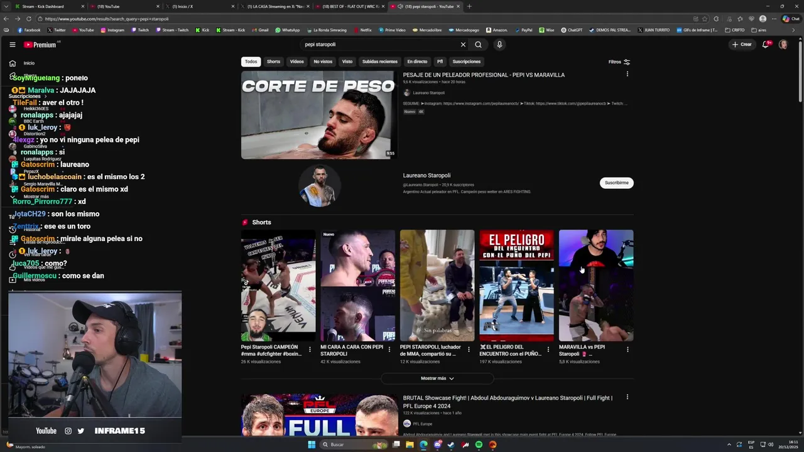Mute tab via speaker icon on pepi staropoli tab
The width and height of the screenshot is (804, 452).
(x=400, y=6)
